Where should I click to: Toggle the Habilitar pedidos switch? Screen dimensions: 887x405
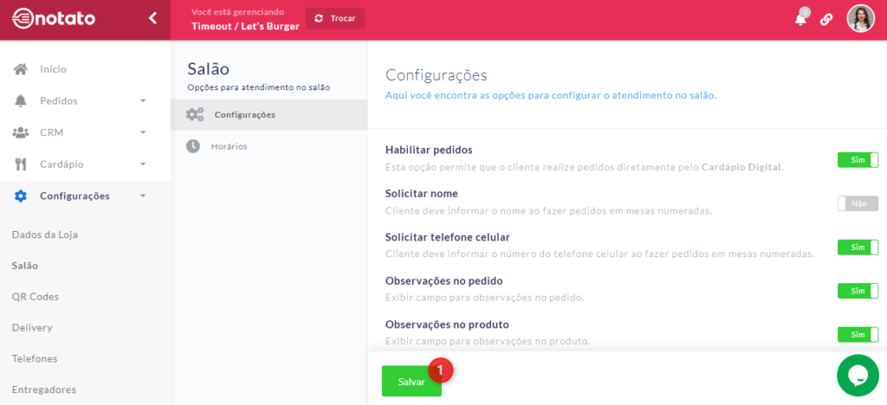coord(857,160)
